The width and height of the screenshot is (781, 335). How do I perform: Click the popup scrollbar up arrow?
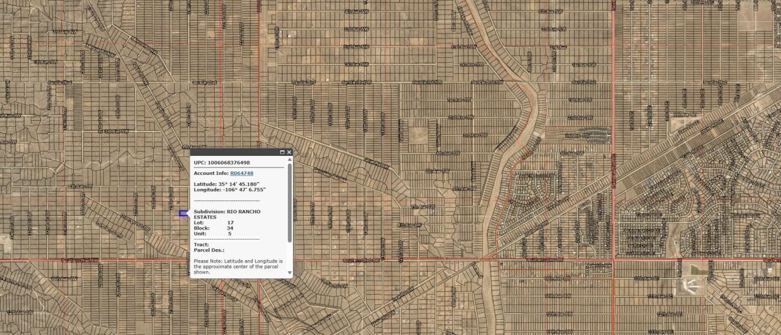pos(289,161)
